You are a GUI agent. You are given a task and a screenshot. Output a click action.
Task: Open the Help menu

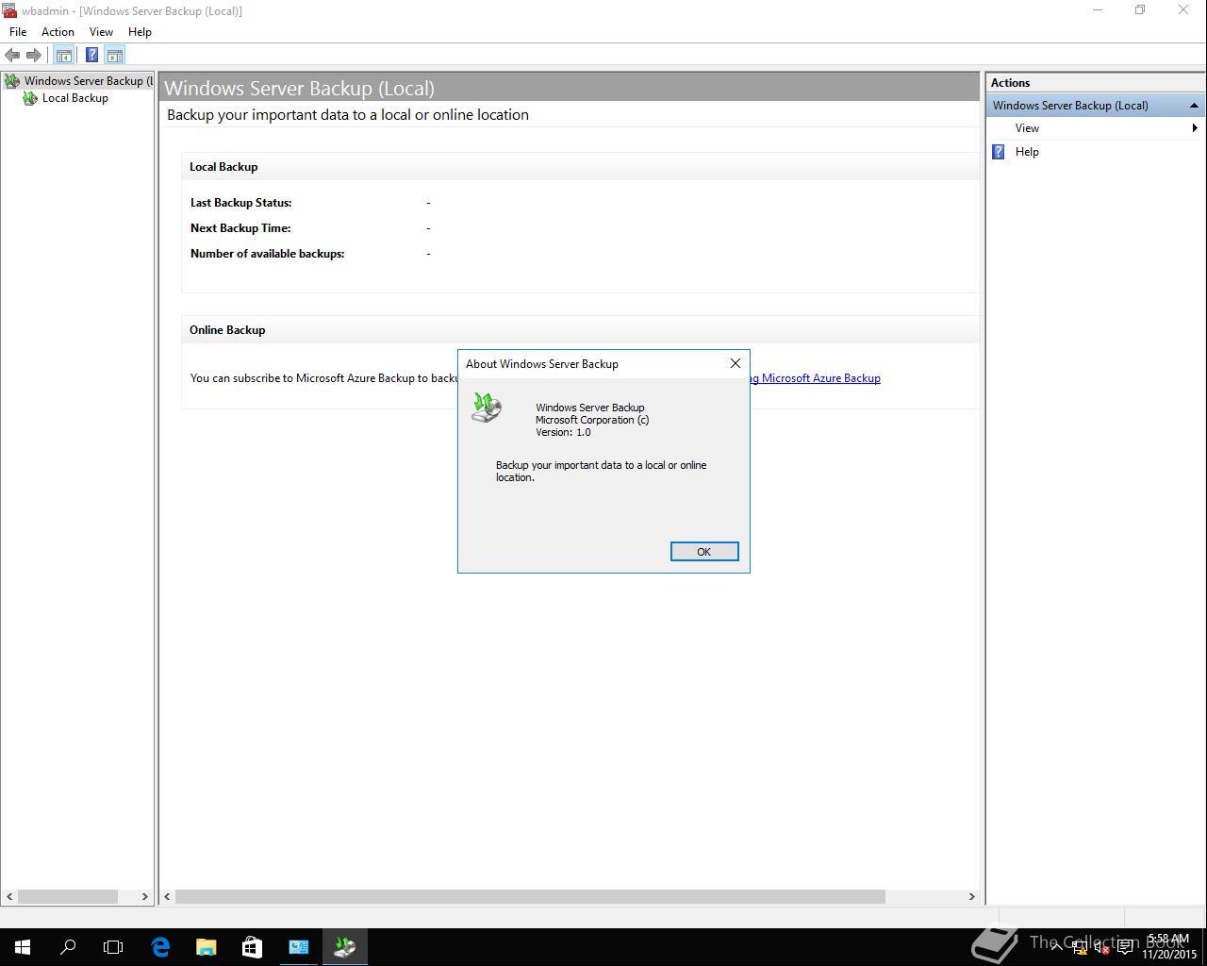point(140,32)
